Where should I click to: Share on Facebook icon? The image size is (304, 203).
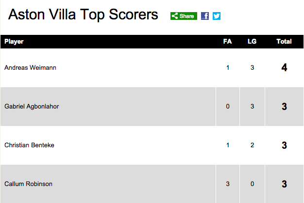coord(205,16)
